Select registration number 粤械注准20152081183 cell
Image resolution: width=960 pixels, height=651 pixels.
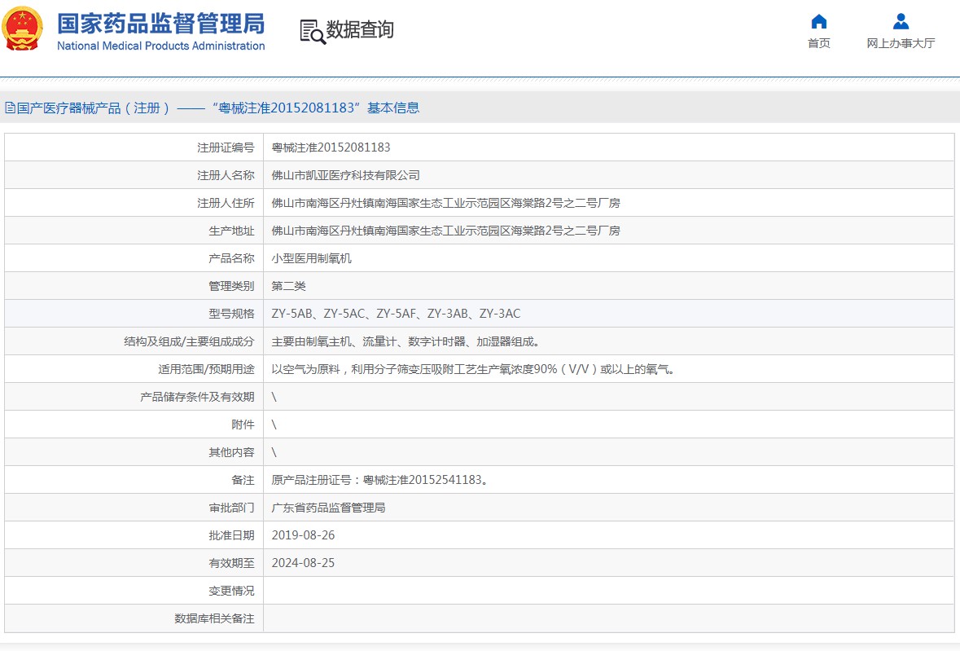pos(331,147)
